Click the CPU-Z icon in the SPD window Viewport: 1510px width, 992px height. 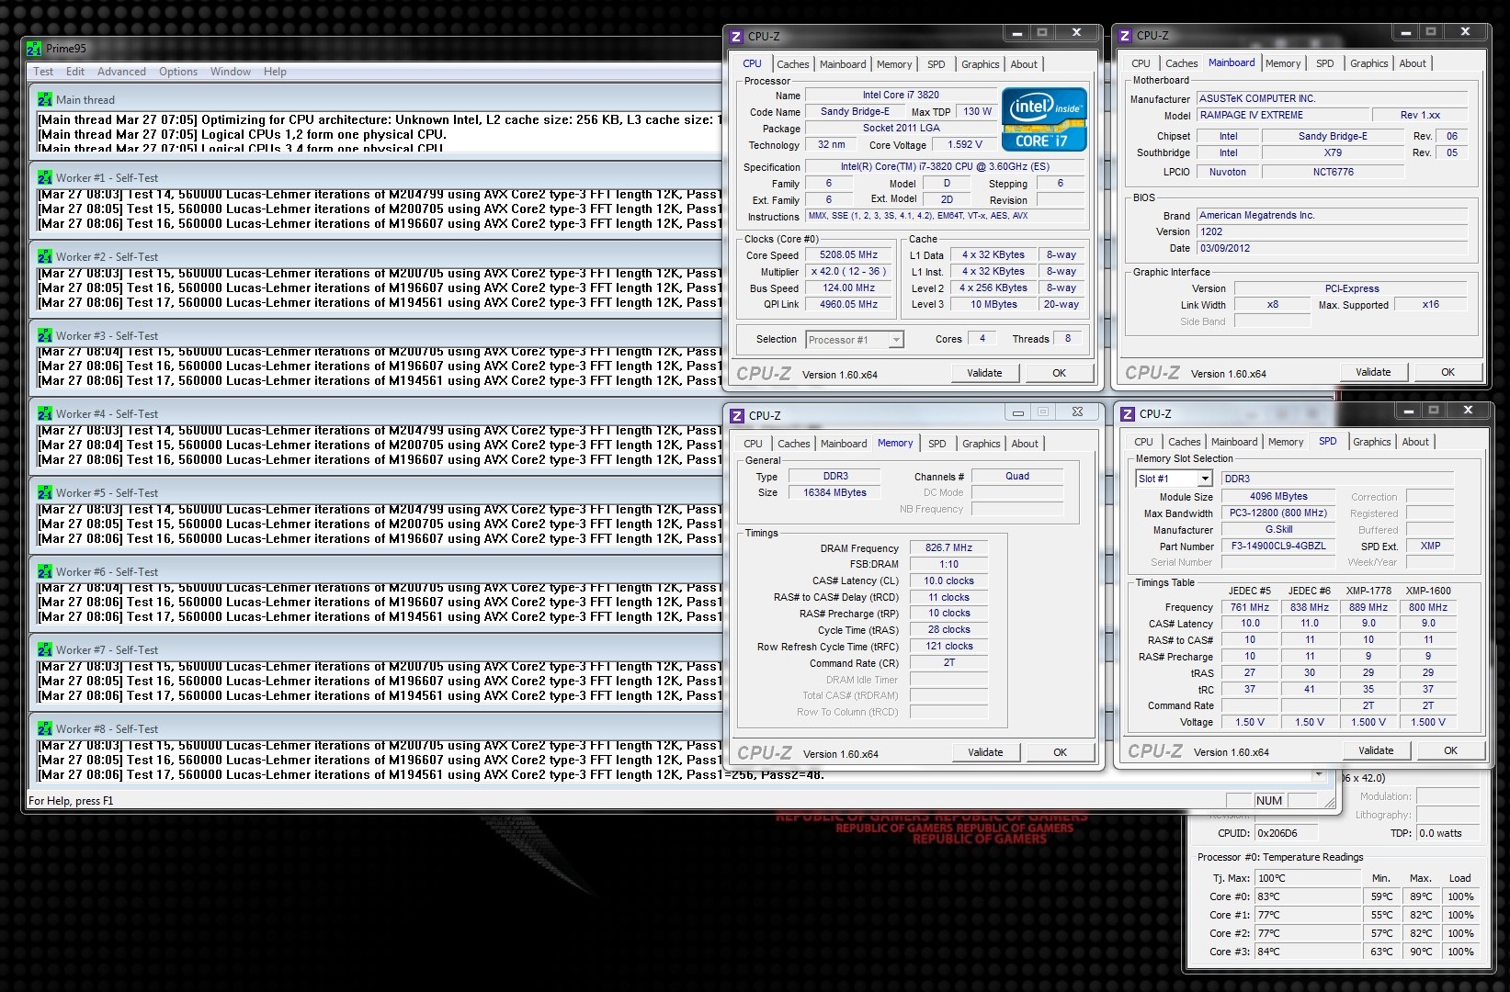point(1128,414)
